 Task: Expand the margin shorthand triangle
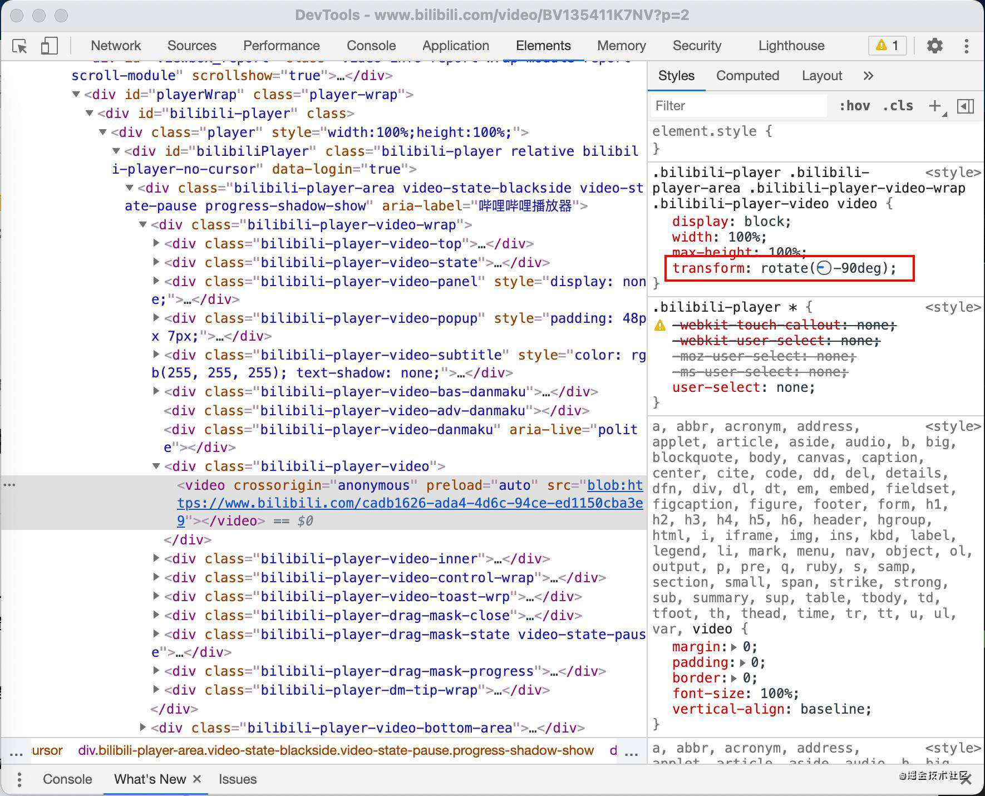(x=734, y=647)
